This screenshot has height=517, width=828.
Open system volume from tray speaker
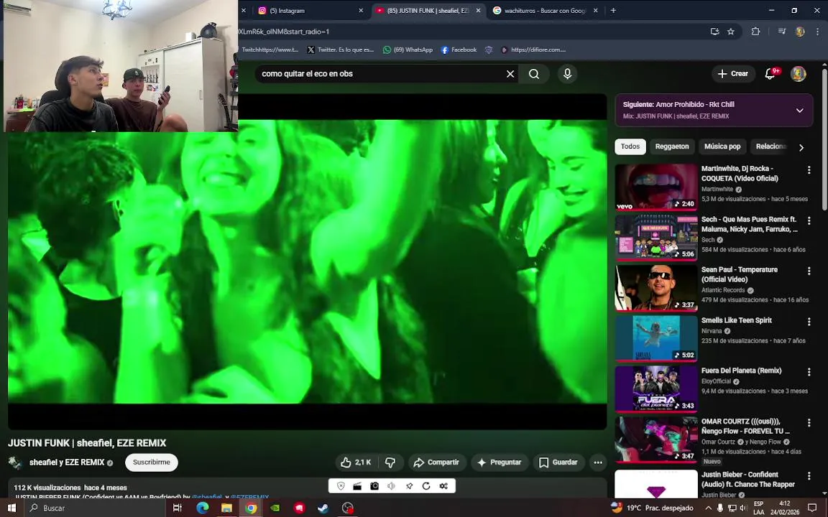tap(742, 508)
